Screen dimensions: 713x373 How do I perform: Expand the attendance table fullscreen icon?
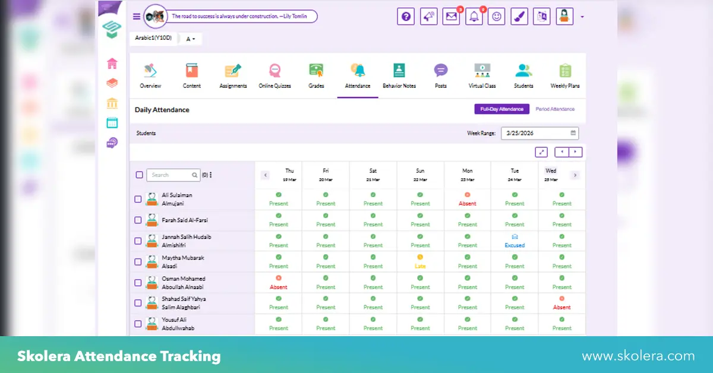coord(541,152)
